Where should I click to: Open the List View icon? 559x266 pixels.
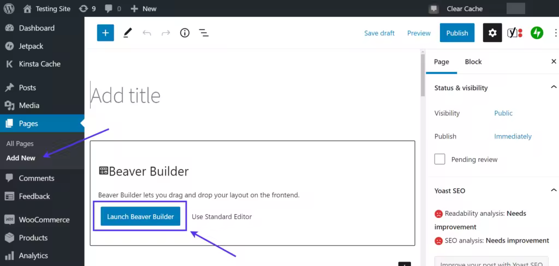point(204,33)
